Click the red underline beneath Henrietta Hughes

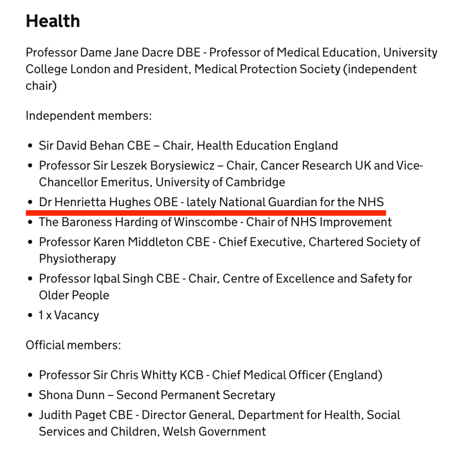(x=205, y=211)
